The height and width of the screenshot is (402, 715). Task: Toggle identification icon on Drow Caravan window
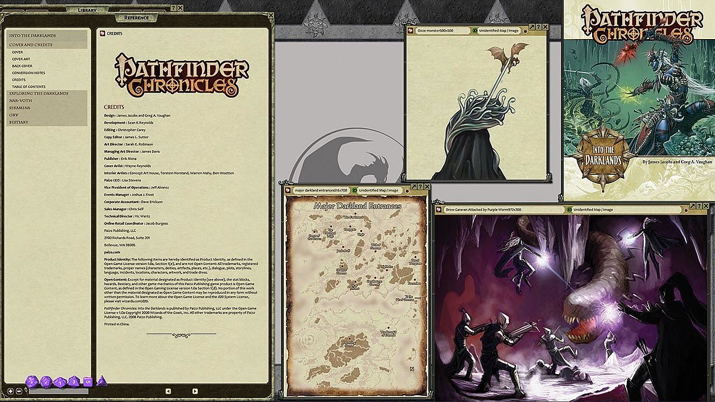tap(569, 209)
